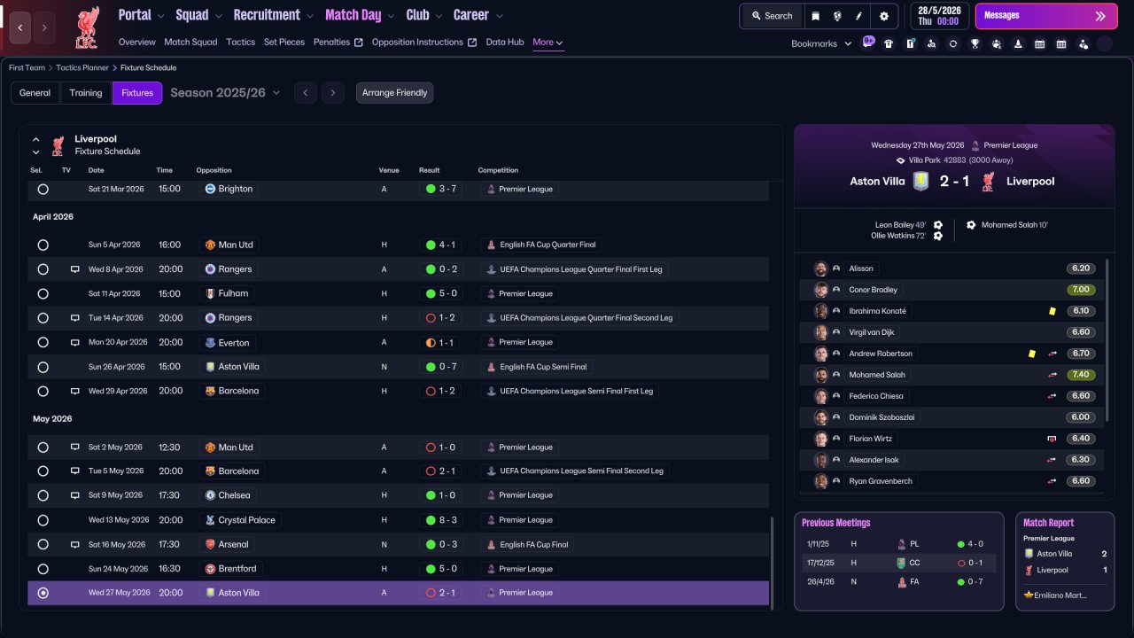The image size is (1134, 638).
Task: Click the trophy shortcut icon in bookmarks bar
Action: (975, 43)
